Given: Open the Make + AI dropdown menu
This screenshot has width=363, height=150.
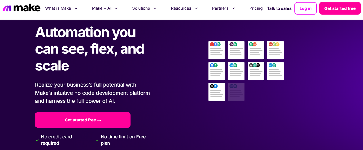Looking at the screenshot, I should click(x=105, y=8).
